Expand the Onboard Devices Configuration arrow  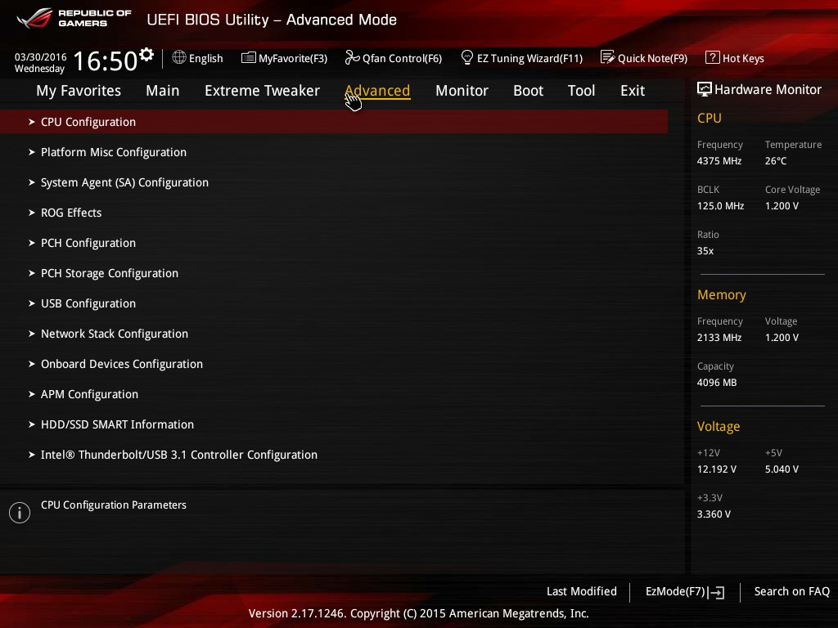pos(32,364)
